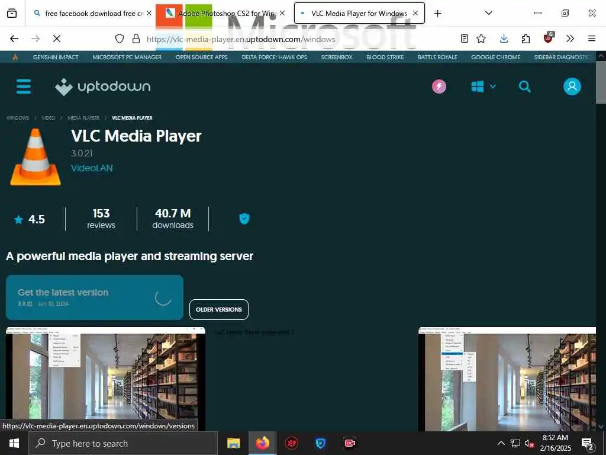The width and height of the screenshot is (606, 455).
Task: Open Windows Start menu
Action: (x=14, y=443)
